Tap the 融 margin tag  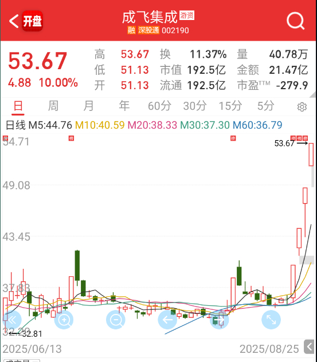(131, 30)
